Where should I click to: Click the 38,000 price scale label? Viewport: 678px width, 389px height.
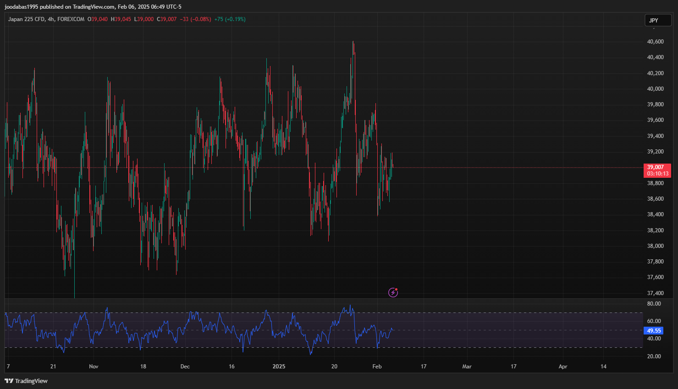[655, 246]
